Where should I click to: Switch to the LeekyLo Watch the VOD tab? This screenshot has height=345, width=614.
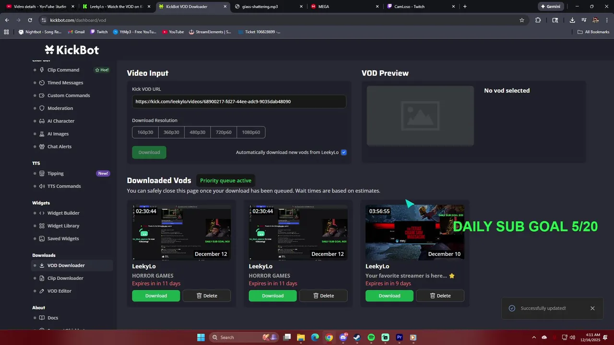coord(116,7)
